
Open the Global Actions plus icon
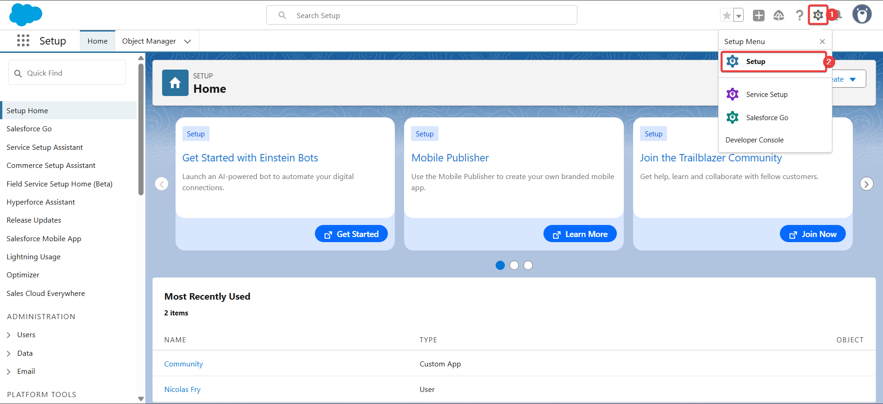click(x=759, y=15)
